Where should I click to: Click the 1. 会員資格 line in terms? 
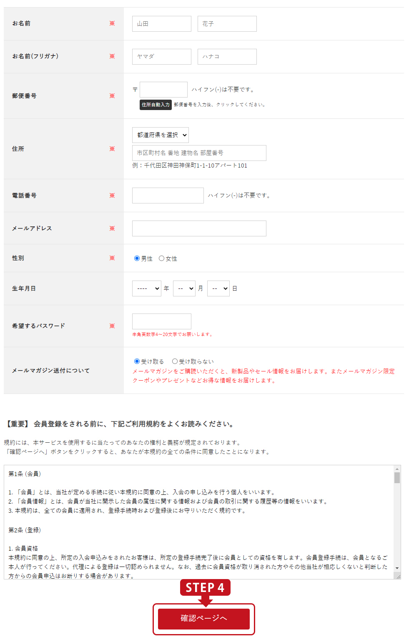pos(23,549)
